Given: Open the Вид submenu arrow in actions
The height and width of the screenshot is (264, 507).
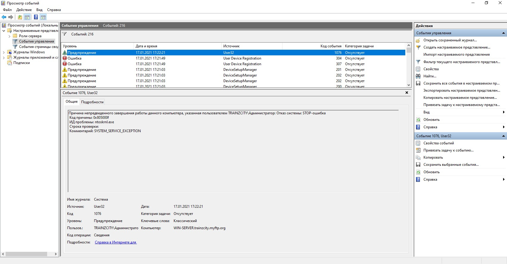Looking at the screenshot, I should [x=503, y=112].
